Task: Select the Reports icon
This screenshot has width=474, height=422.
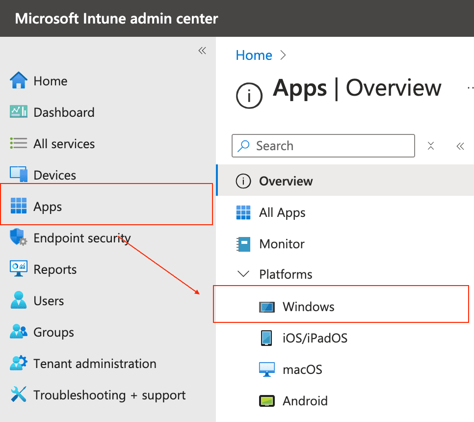Action: tap(18, 269)
